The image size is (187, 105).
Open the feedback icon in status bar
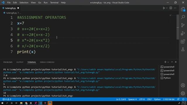coord(178,99)
